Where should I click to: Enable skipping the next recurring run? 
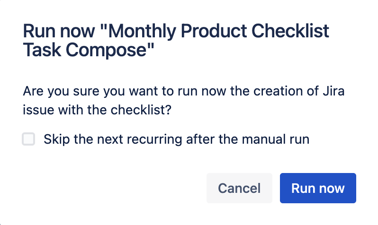coord(28,139)
